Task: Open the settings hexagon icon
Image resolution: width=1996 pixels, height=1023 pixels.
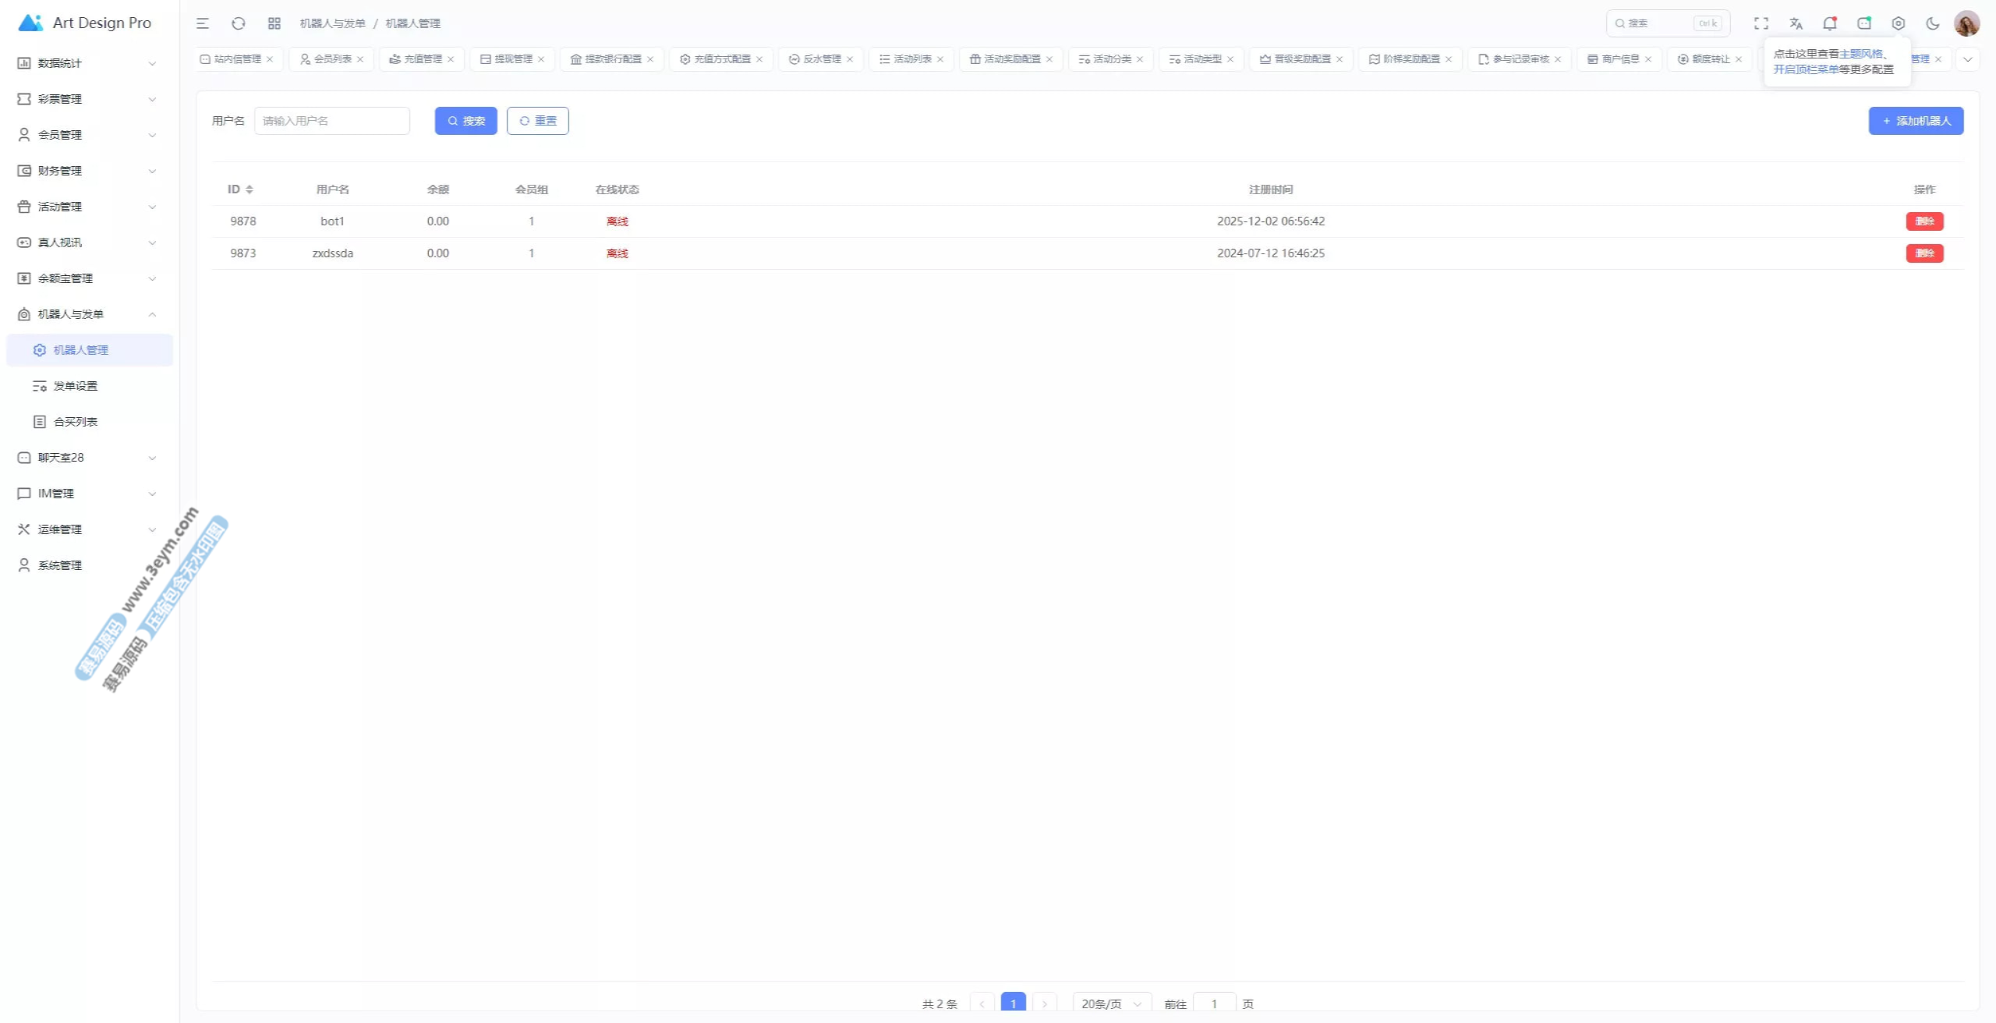Action: pos(1899,23)
